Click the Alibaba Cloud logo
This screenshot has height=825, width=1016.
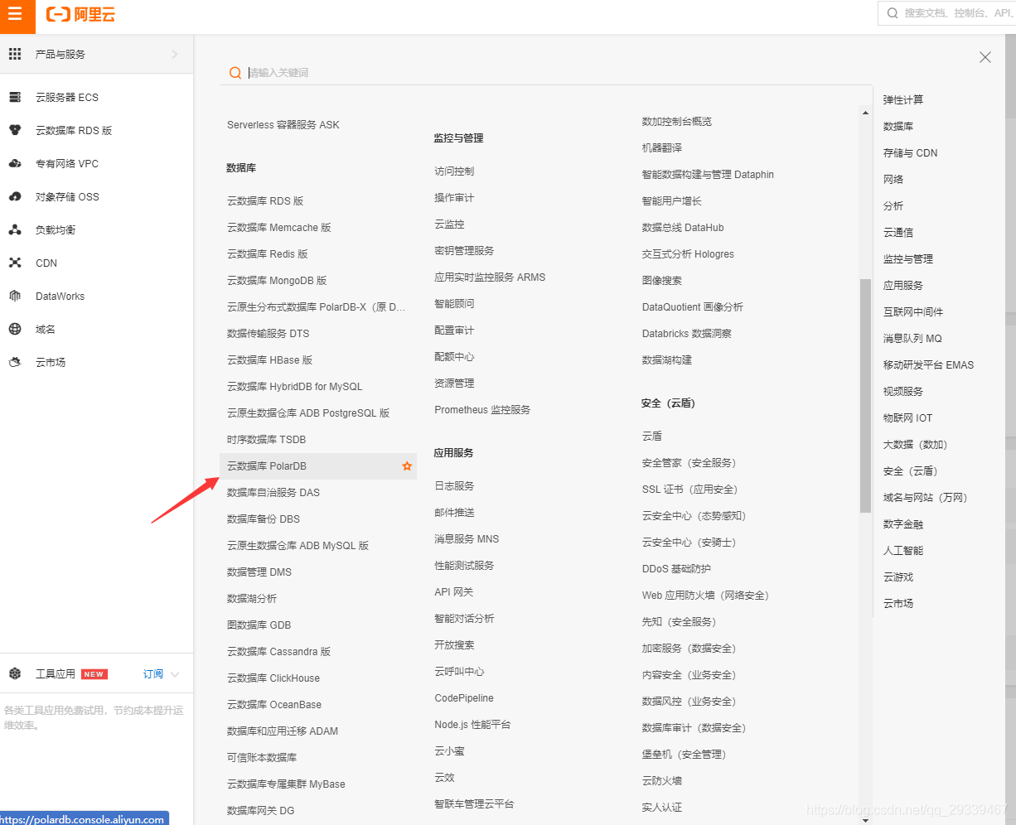click(x=80, y=14)
